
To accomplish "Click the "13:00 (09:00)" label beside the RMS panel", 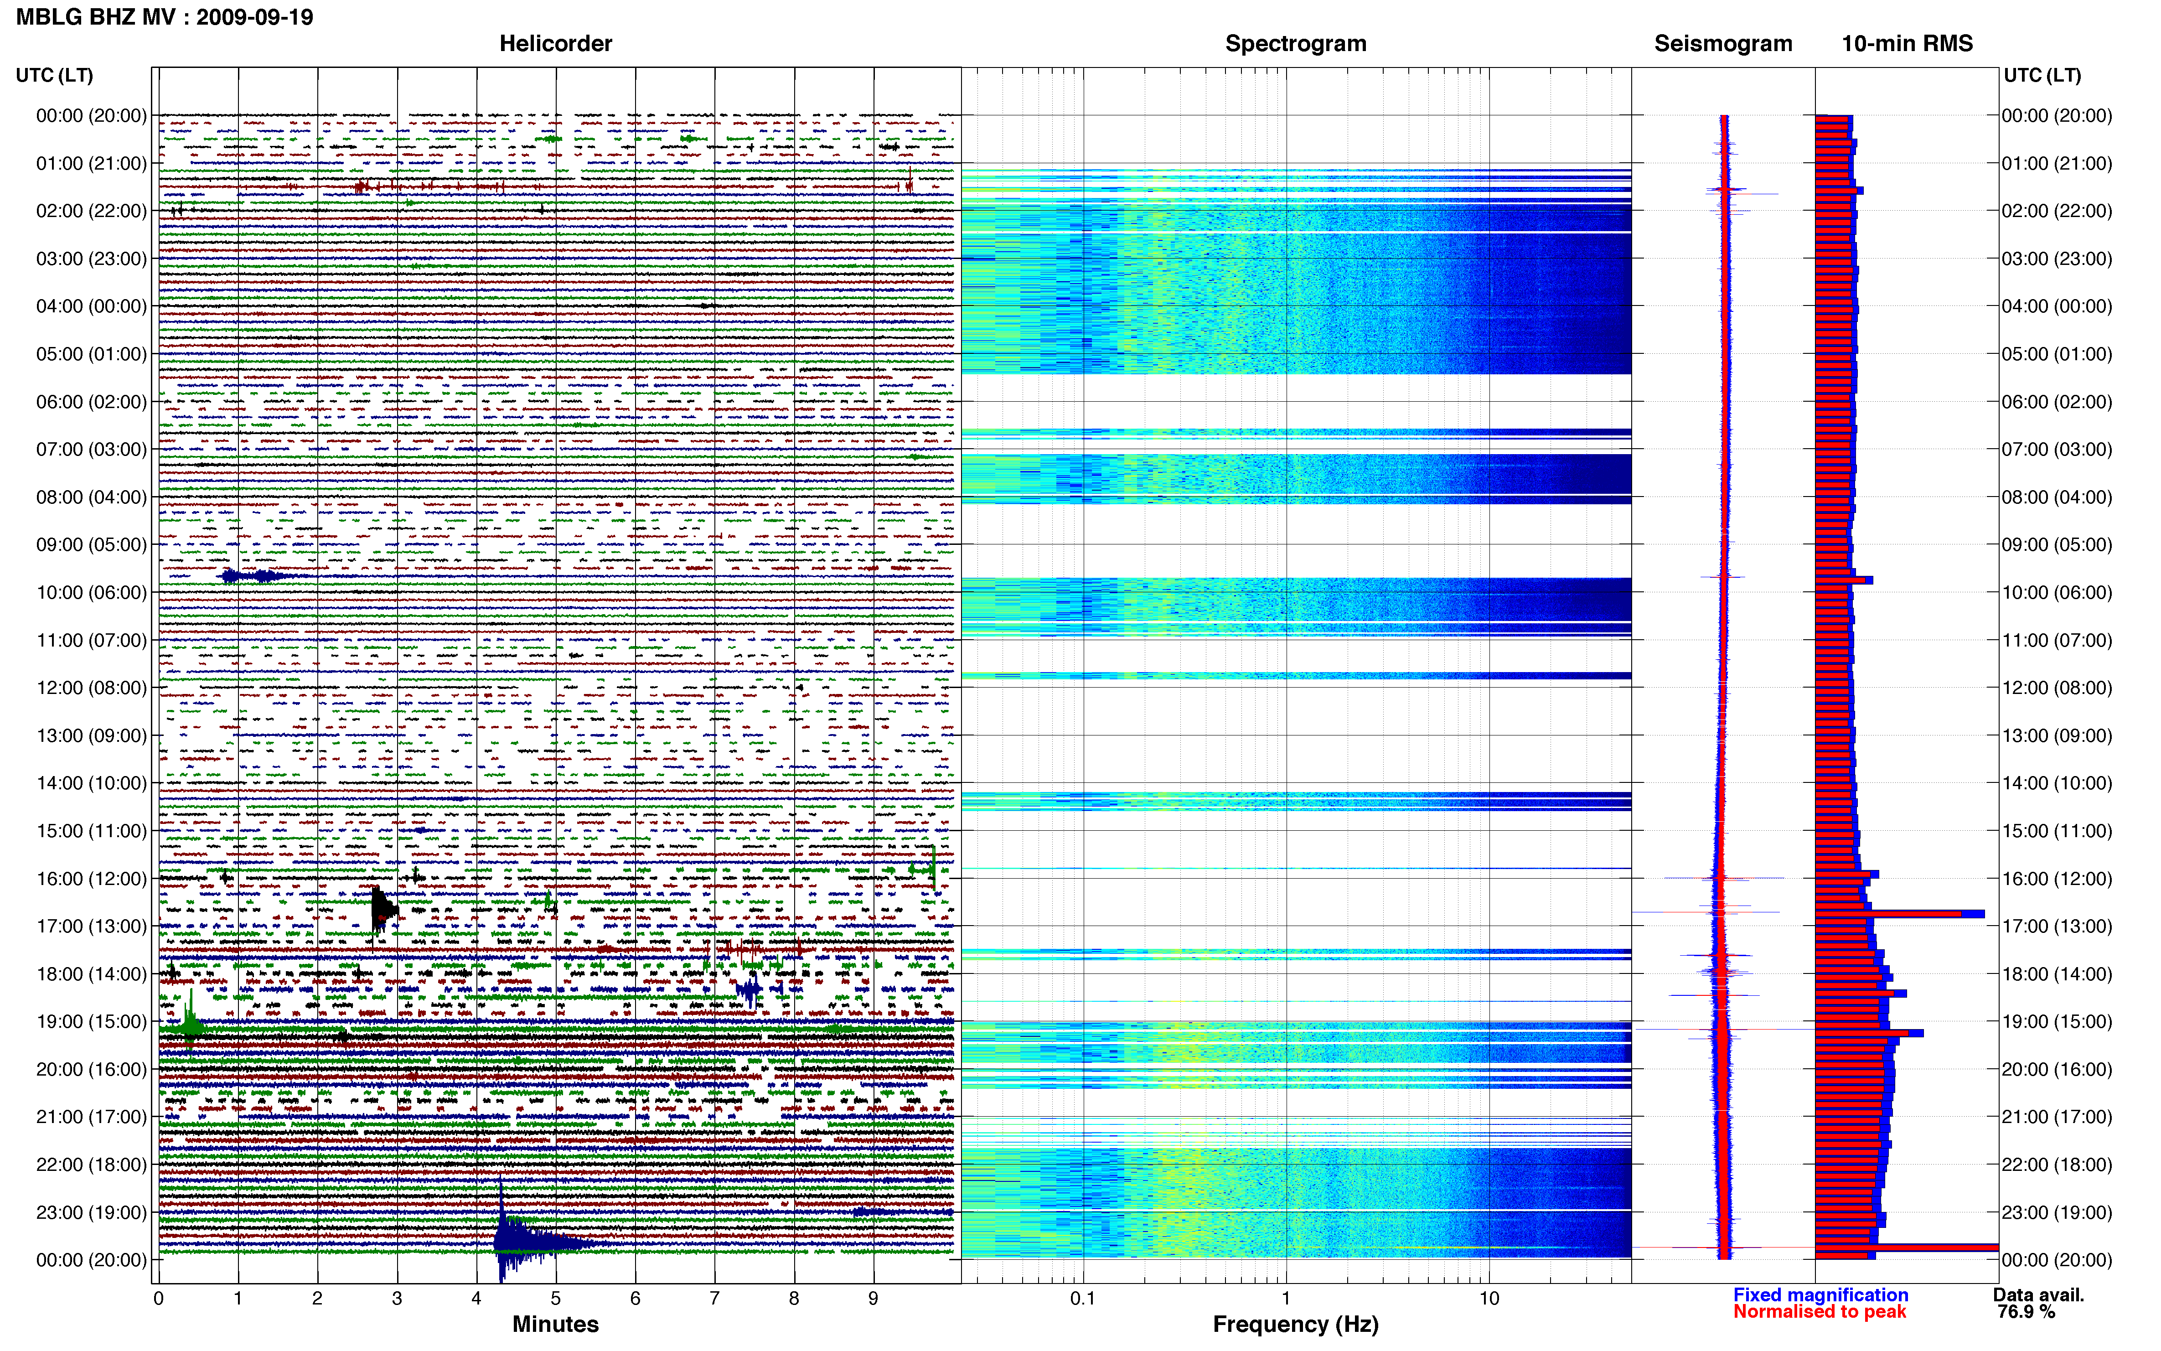I will coord(2057,735).
